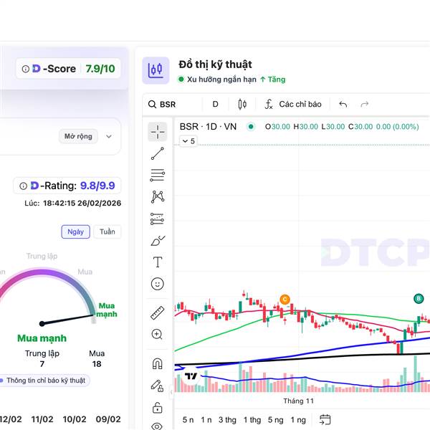Expand the chevron next to Mở rộng
430x430 pixels.
click(109, 136)
